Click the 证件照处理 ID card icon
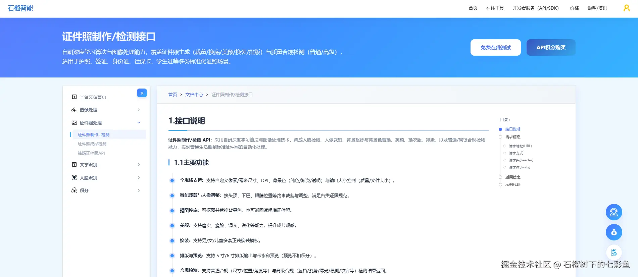This screenshot has height=277, width=638. tap(74, 123)
